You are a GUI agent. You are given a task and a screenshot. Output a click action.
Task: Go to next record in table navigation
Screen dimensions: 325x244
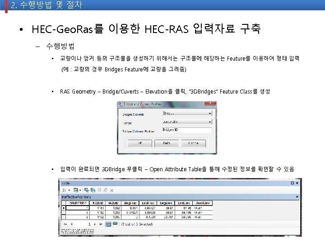click(95, 224)
